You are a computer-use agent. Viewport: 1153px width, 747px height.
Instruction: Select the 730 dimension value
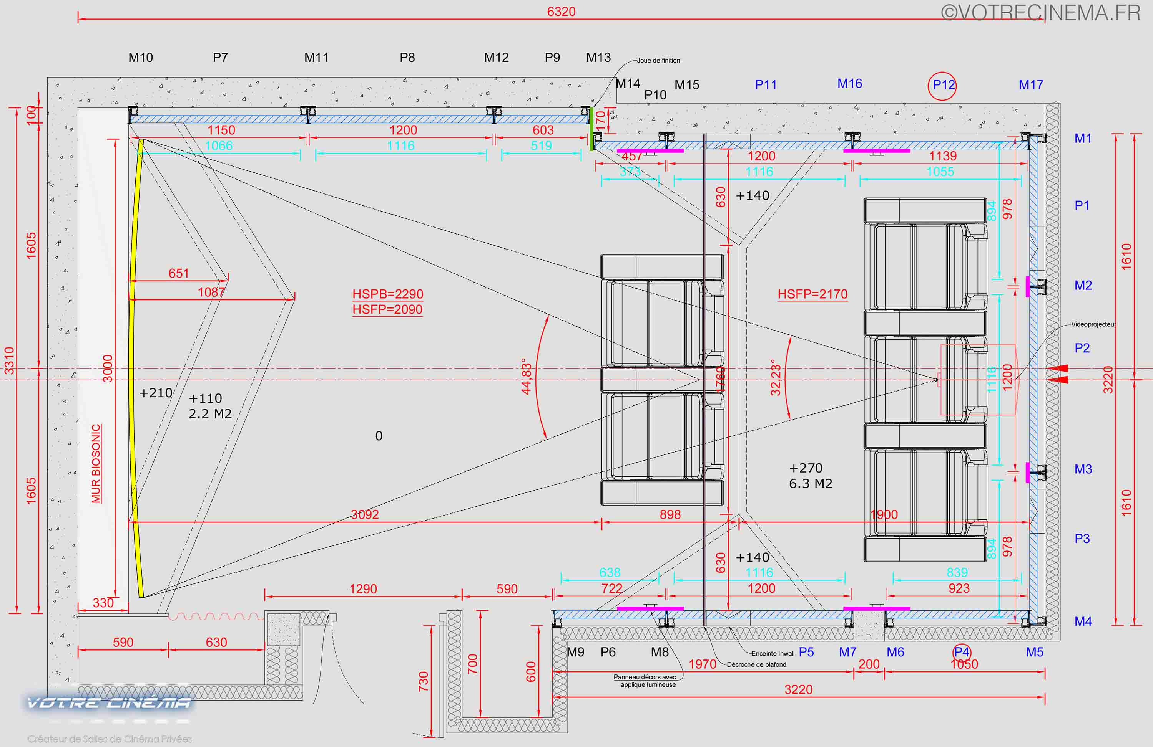coord(424,681)
